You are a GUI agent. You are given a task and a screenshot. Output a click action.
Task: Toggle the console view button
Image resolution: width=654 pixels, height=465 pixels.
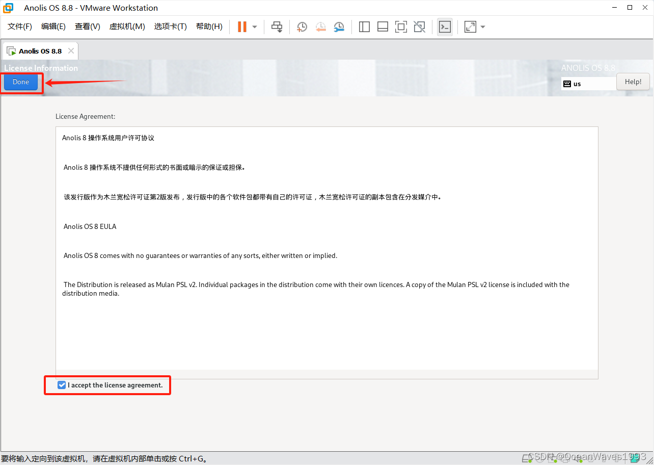click(445, 27)
